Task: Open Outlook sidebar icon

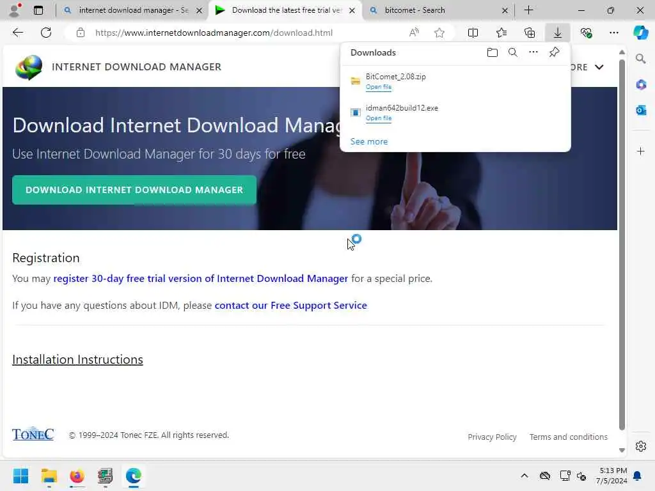Action: tap(641, 110)
